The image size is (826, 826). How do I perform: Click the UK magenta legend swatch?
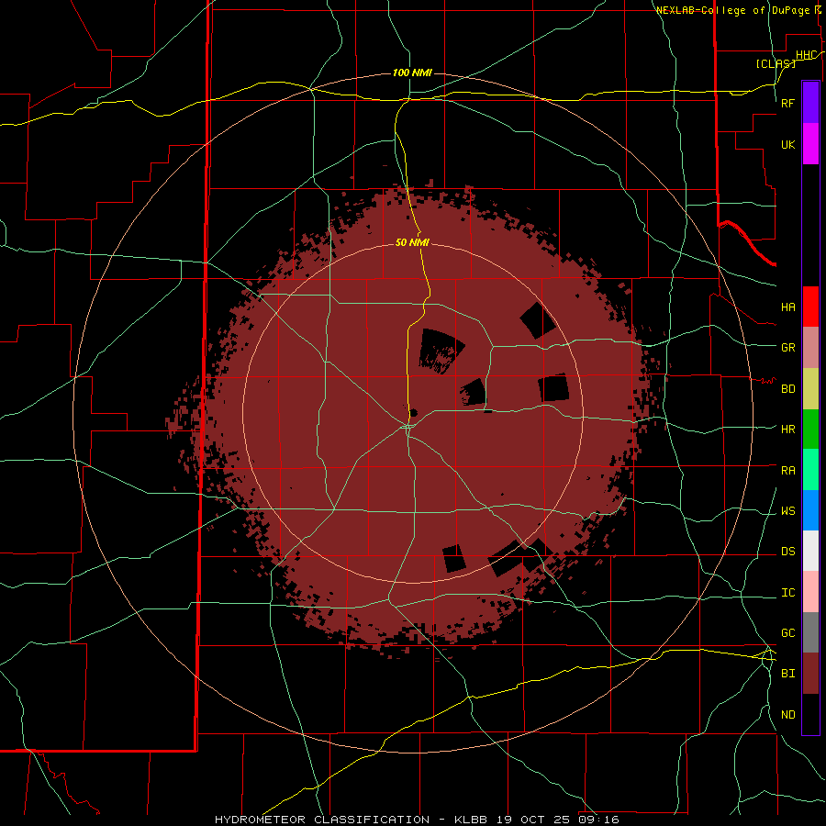(810, 144)
